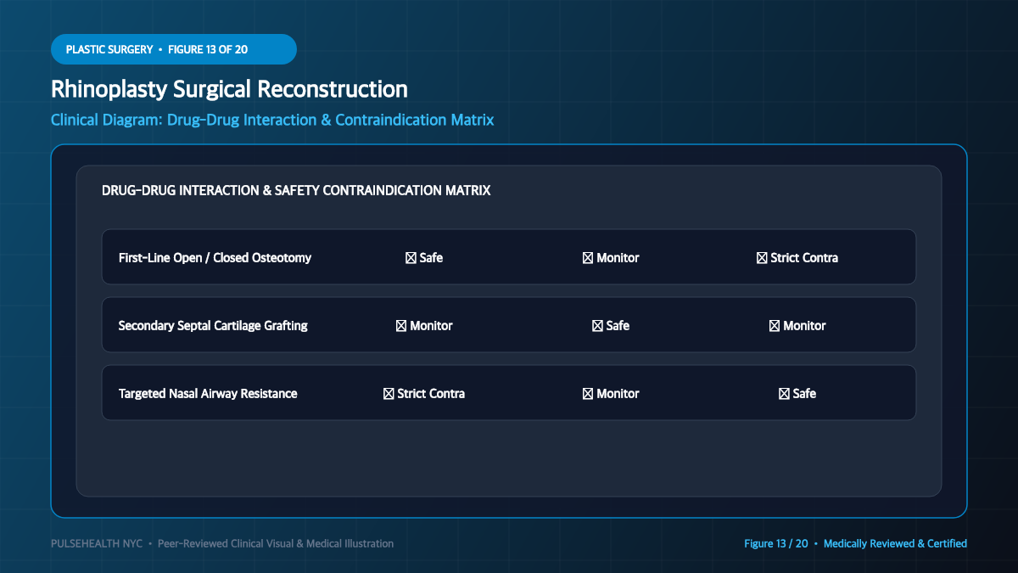Click the Plastic Surgery Figure 13 of 20 badge
Viewport: 1018px width, 573px height.
coord(174,49)
